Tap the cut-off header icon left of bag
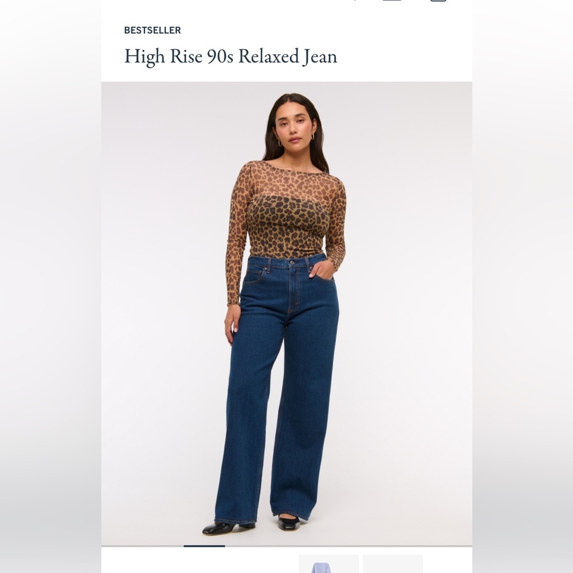This screenshot has height=573, width=573. click(x=392, y=1)
